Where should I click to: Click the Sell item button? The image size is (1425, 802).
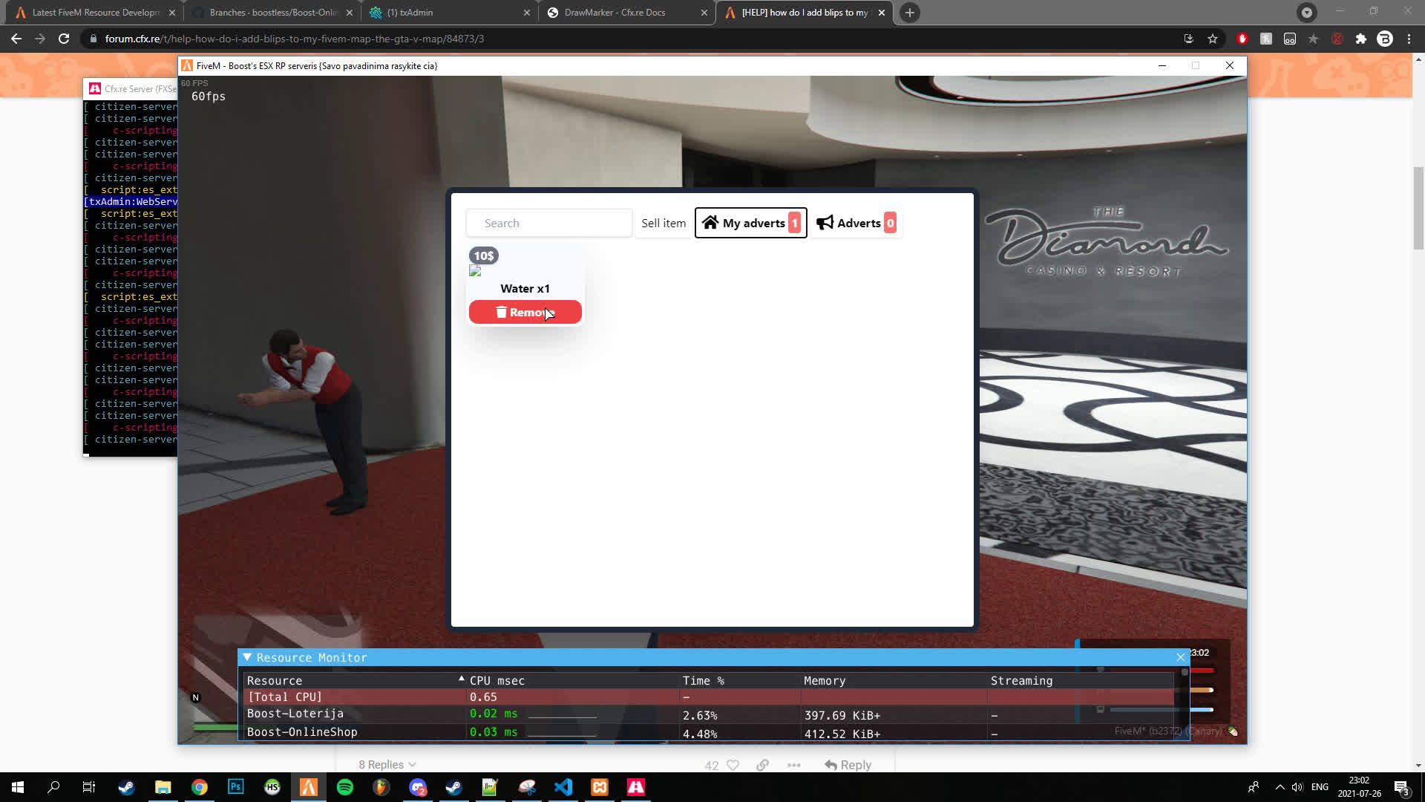664,222
